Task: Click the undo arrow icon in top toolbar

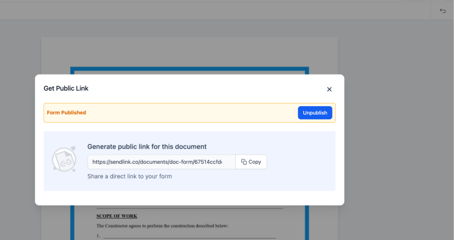Action: (x=443, y=11)
